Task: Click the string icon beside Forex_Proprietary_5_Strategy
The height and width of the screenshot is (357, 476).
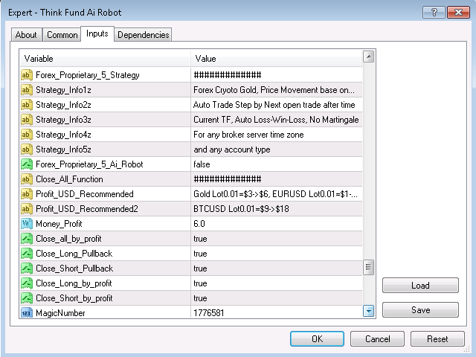Action: [27, 75]
